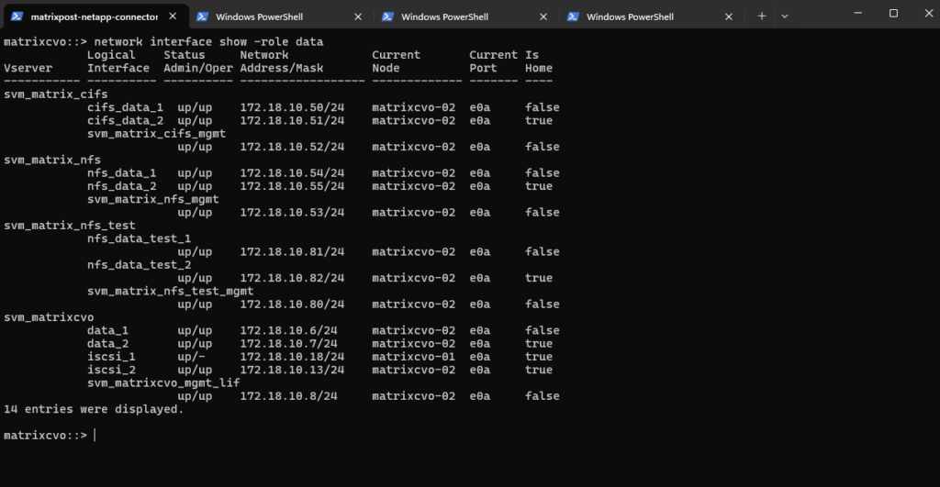Click the PowerShell icon on the third tab
Screen dimensions: 940x487
coord(387,16)
